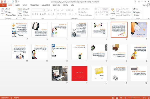Switch to the INSERT tab
This screenshot has height=99, width=150.
click(17, 5)
